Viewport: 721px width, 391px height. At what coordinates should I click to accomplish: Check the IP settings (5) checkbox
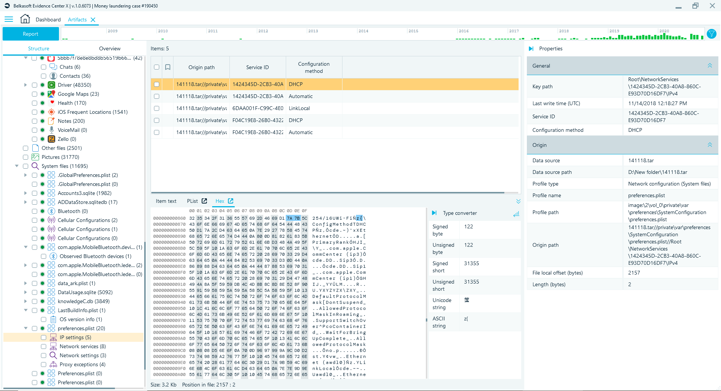click(44, 337)
